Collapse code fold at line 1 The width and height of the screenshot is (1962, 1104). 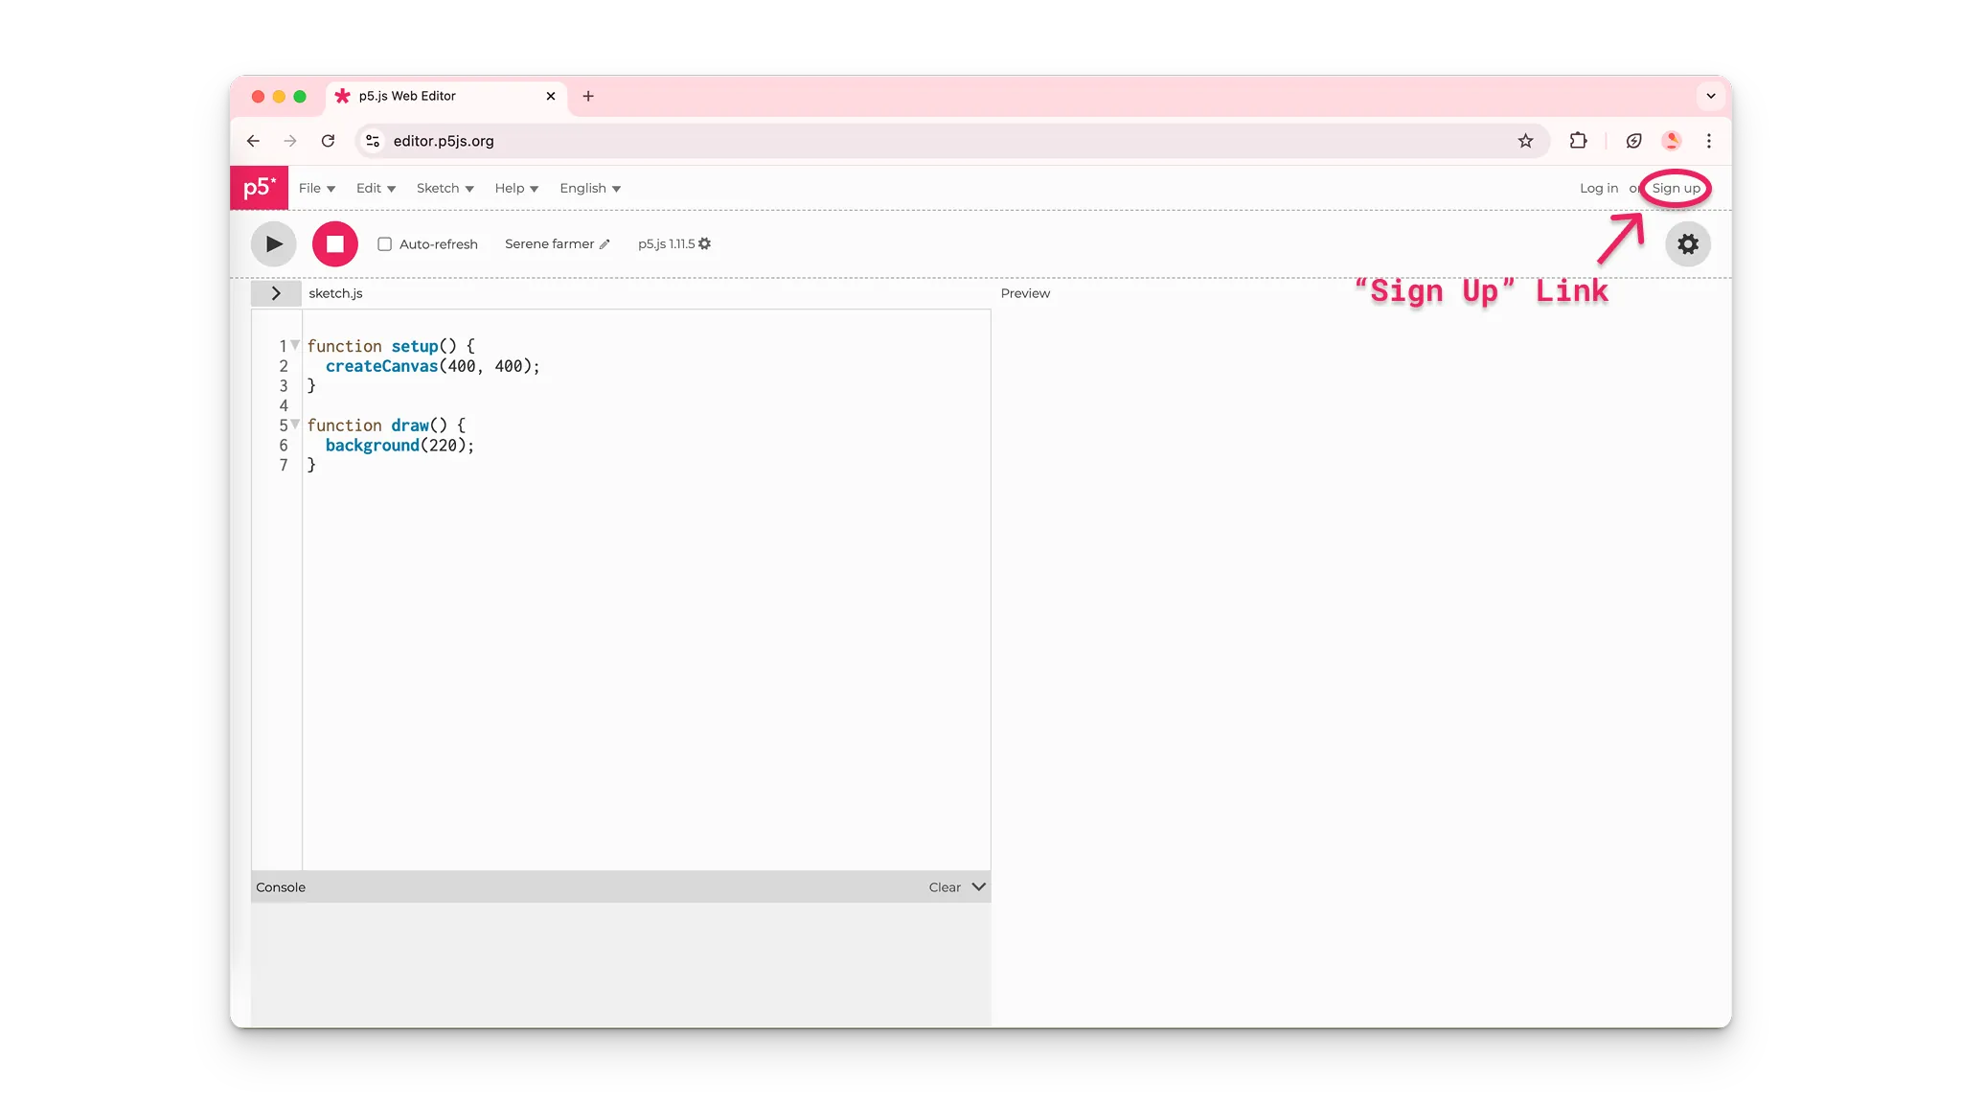[295, 343]
